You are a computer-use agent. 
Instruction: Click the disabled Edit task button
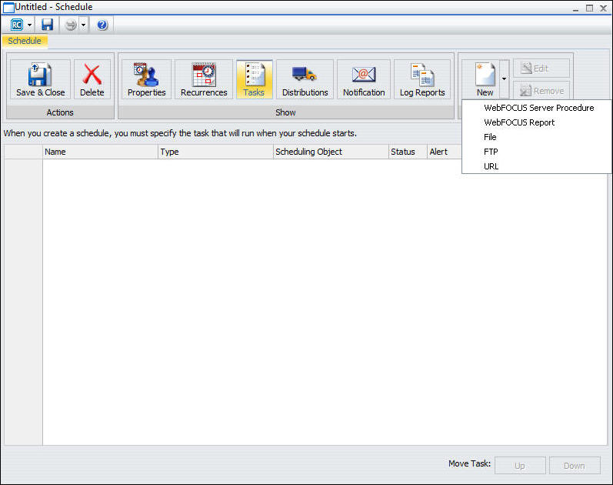[x=541, y=69]
